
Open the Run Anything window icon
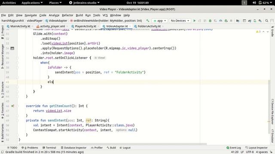pos(244,21)
